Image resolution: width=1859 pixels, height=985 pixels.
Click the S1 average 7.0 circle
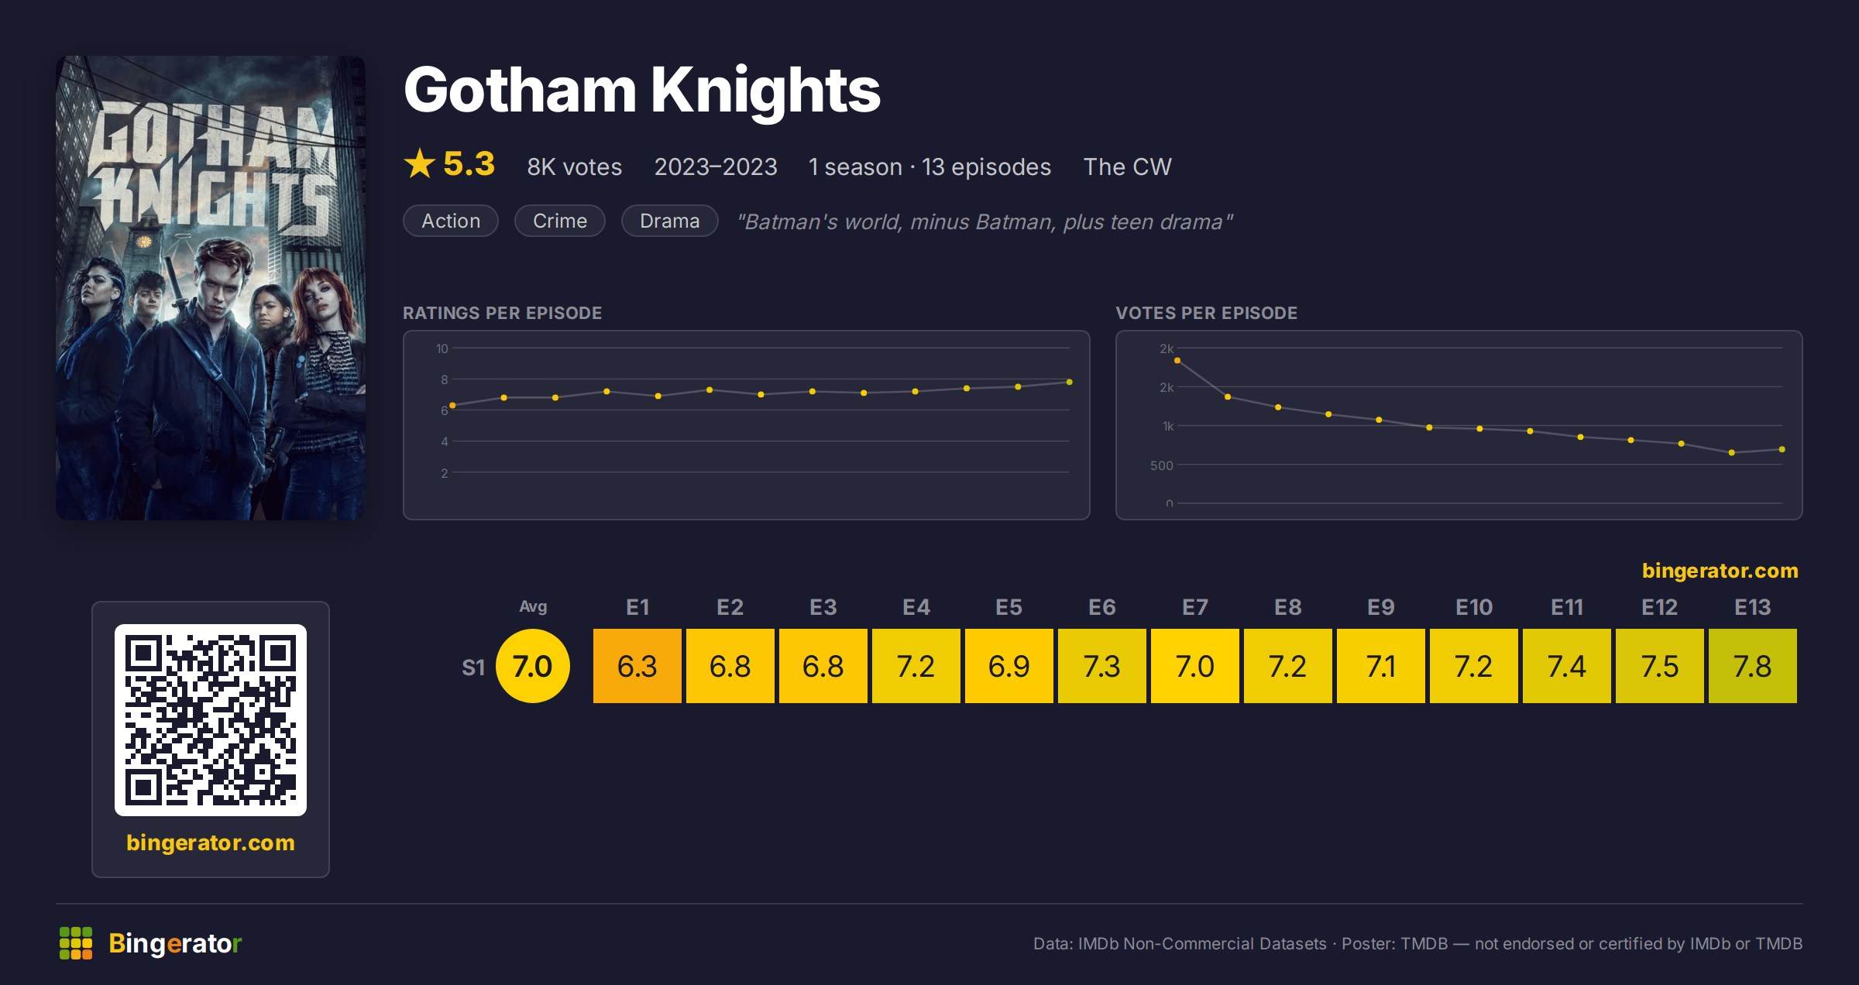tap(533, 666)
